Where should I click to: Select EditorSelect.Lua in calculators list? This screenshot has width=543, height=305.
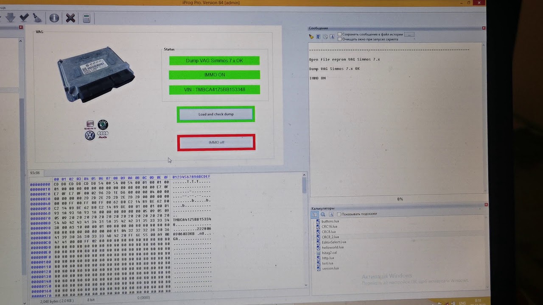tap(334, 242)
